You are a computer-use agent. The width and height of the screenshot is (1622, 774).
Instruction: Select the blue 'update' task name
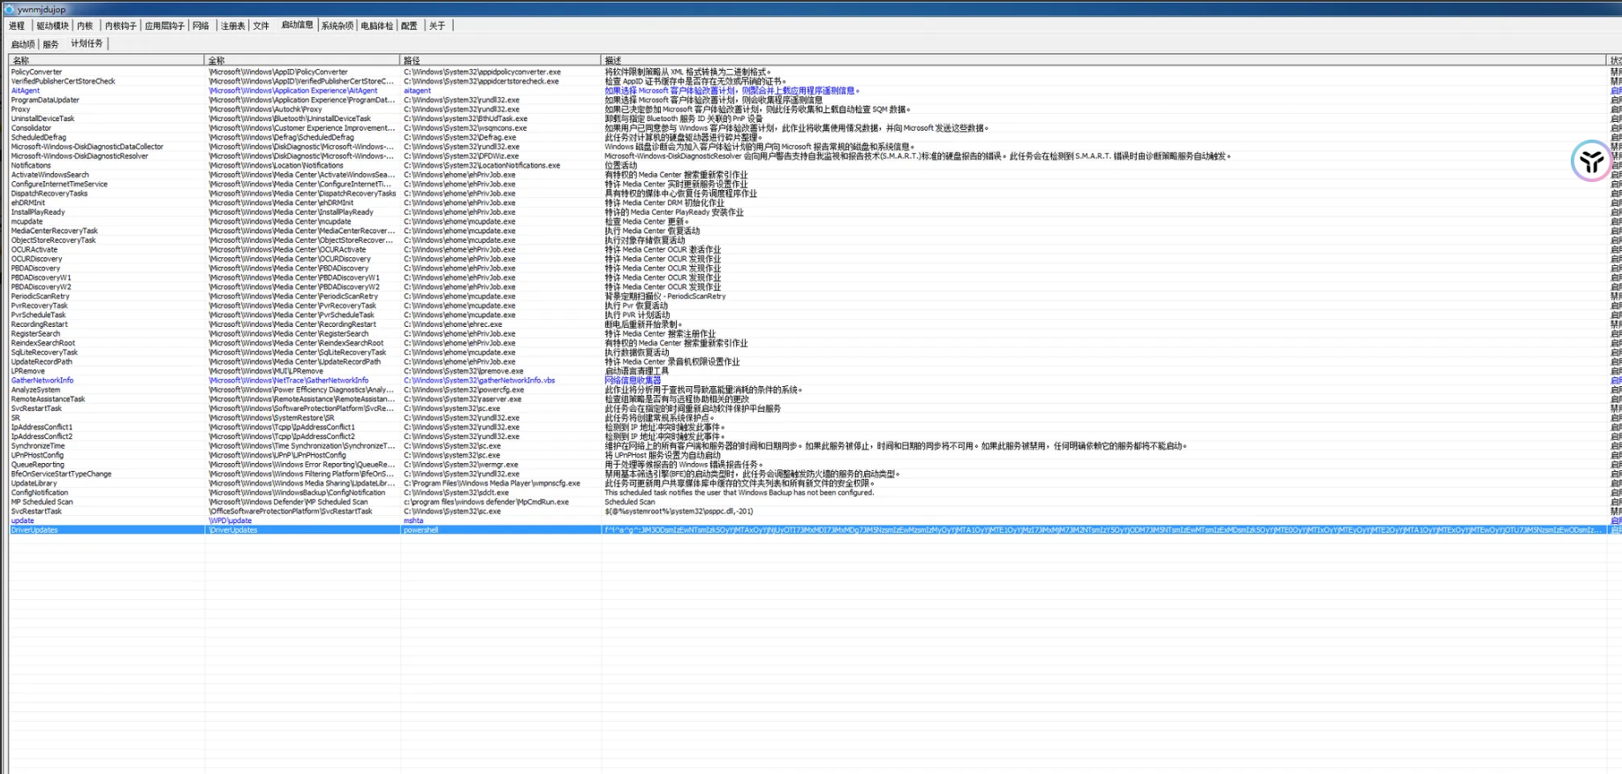tap(22, 520)
